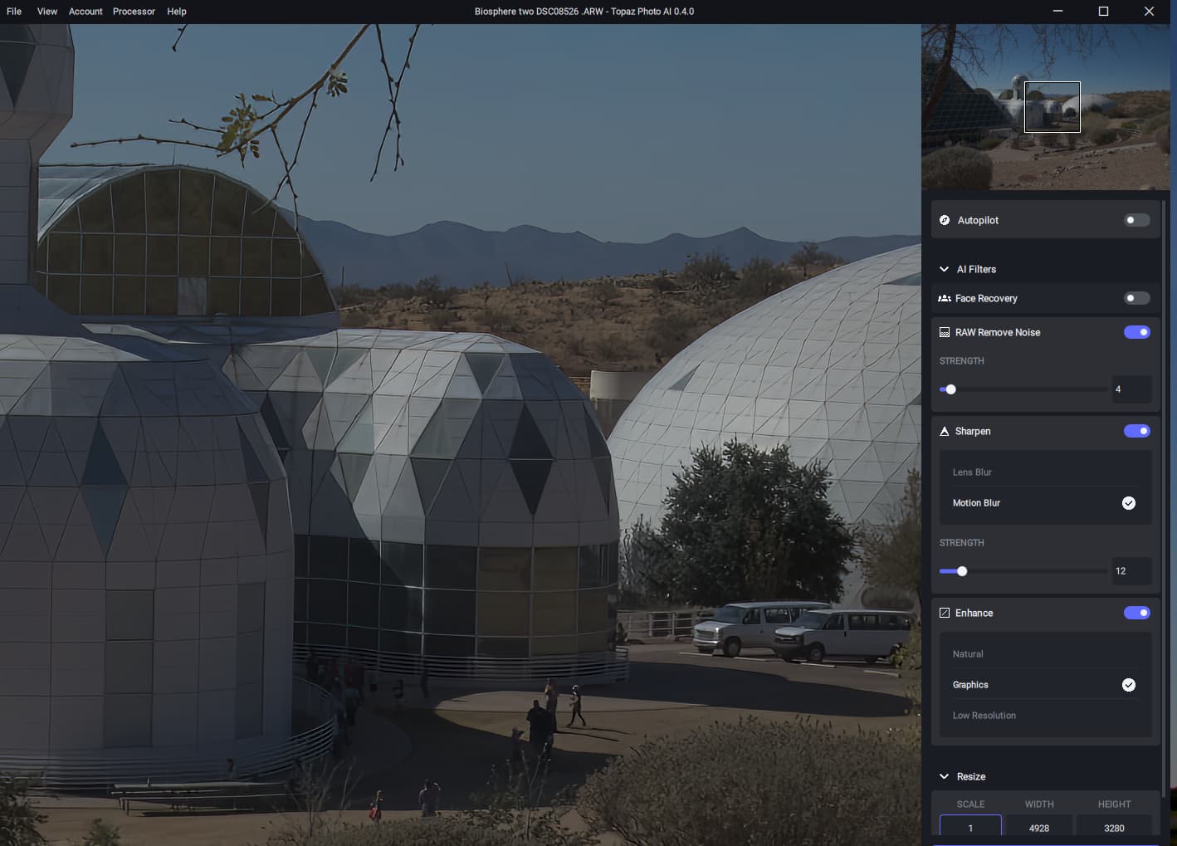Collapse the Resize section

(944, 776)
